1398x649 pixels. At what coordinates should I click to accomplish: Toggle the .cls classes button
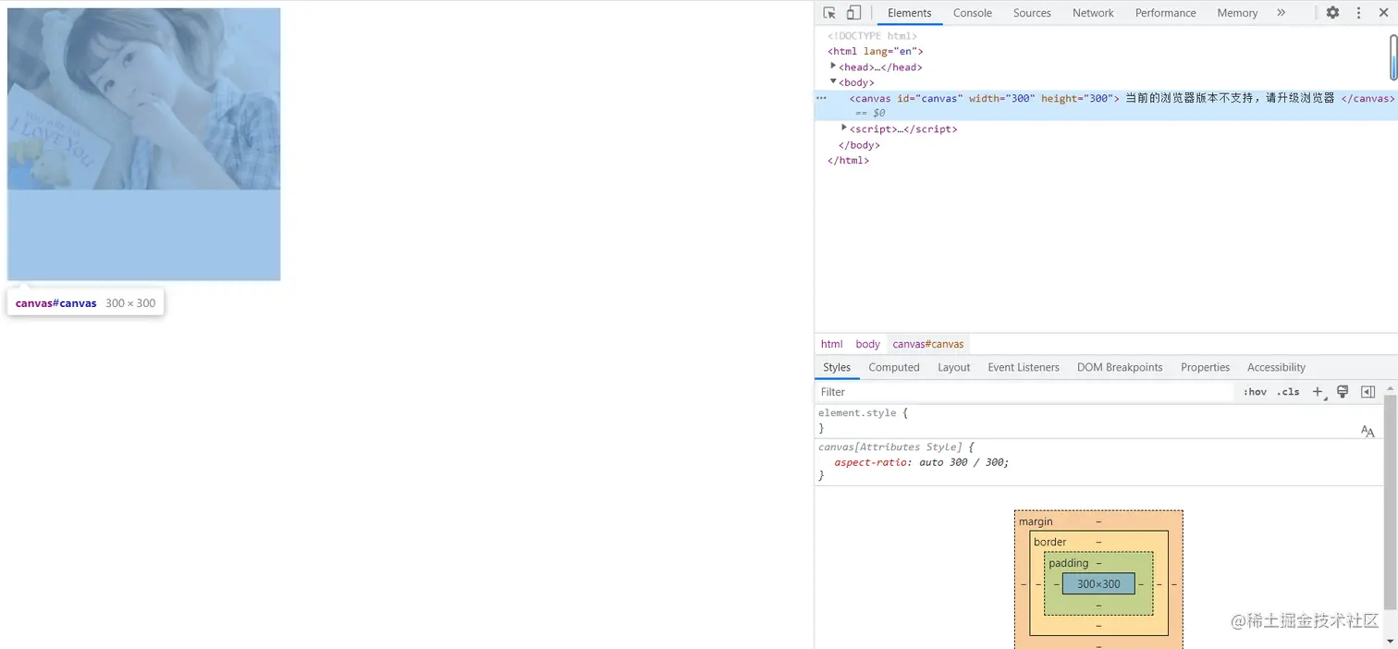coord(1288,392)
